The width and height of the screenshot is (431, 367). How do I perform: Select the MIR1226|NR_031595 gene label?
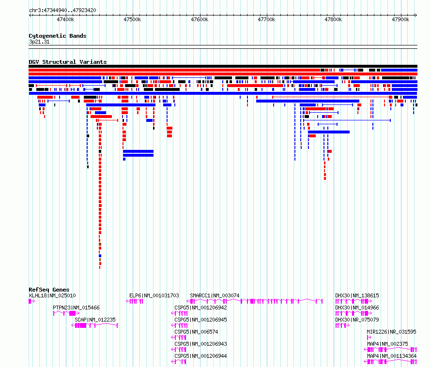pos(392,332)
